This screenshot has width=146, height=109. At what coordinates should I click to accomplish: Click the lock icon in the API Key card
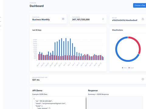pyautogui.click(x=143, y=19)
